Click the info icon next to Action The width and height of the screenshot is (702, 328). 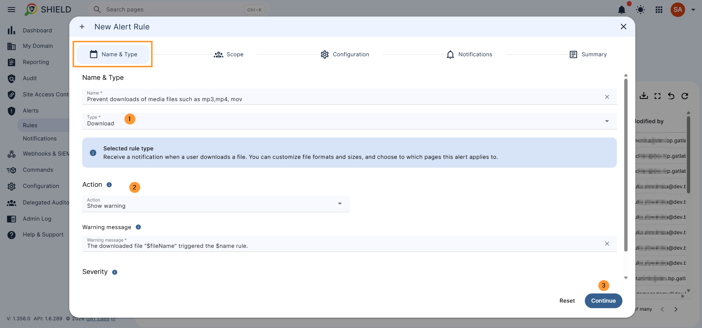point(109,185)
